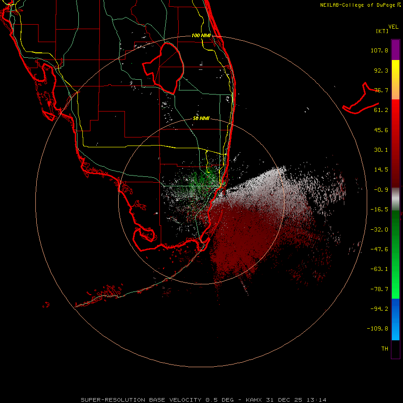Click the -94.2 velocity scale value

(x=379, y=309)
